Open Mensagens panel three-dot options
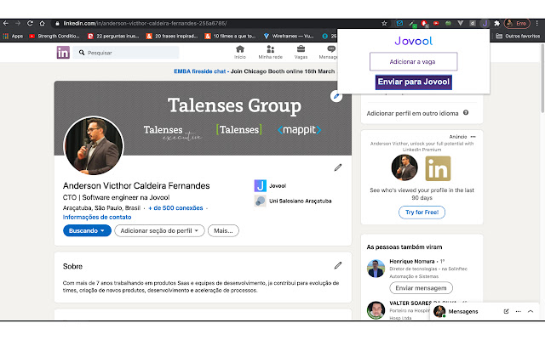This screenshot has width=545, height=340. click(519, 312)
